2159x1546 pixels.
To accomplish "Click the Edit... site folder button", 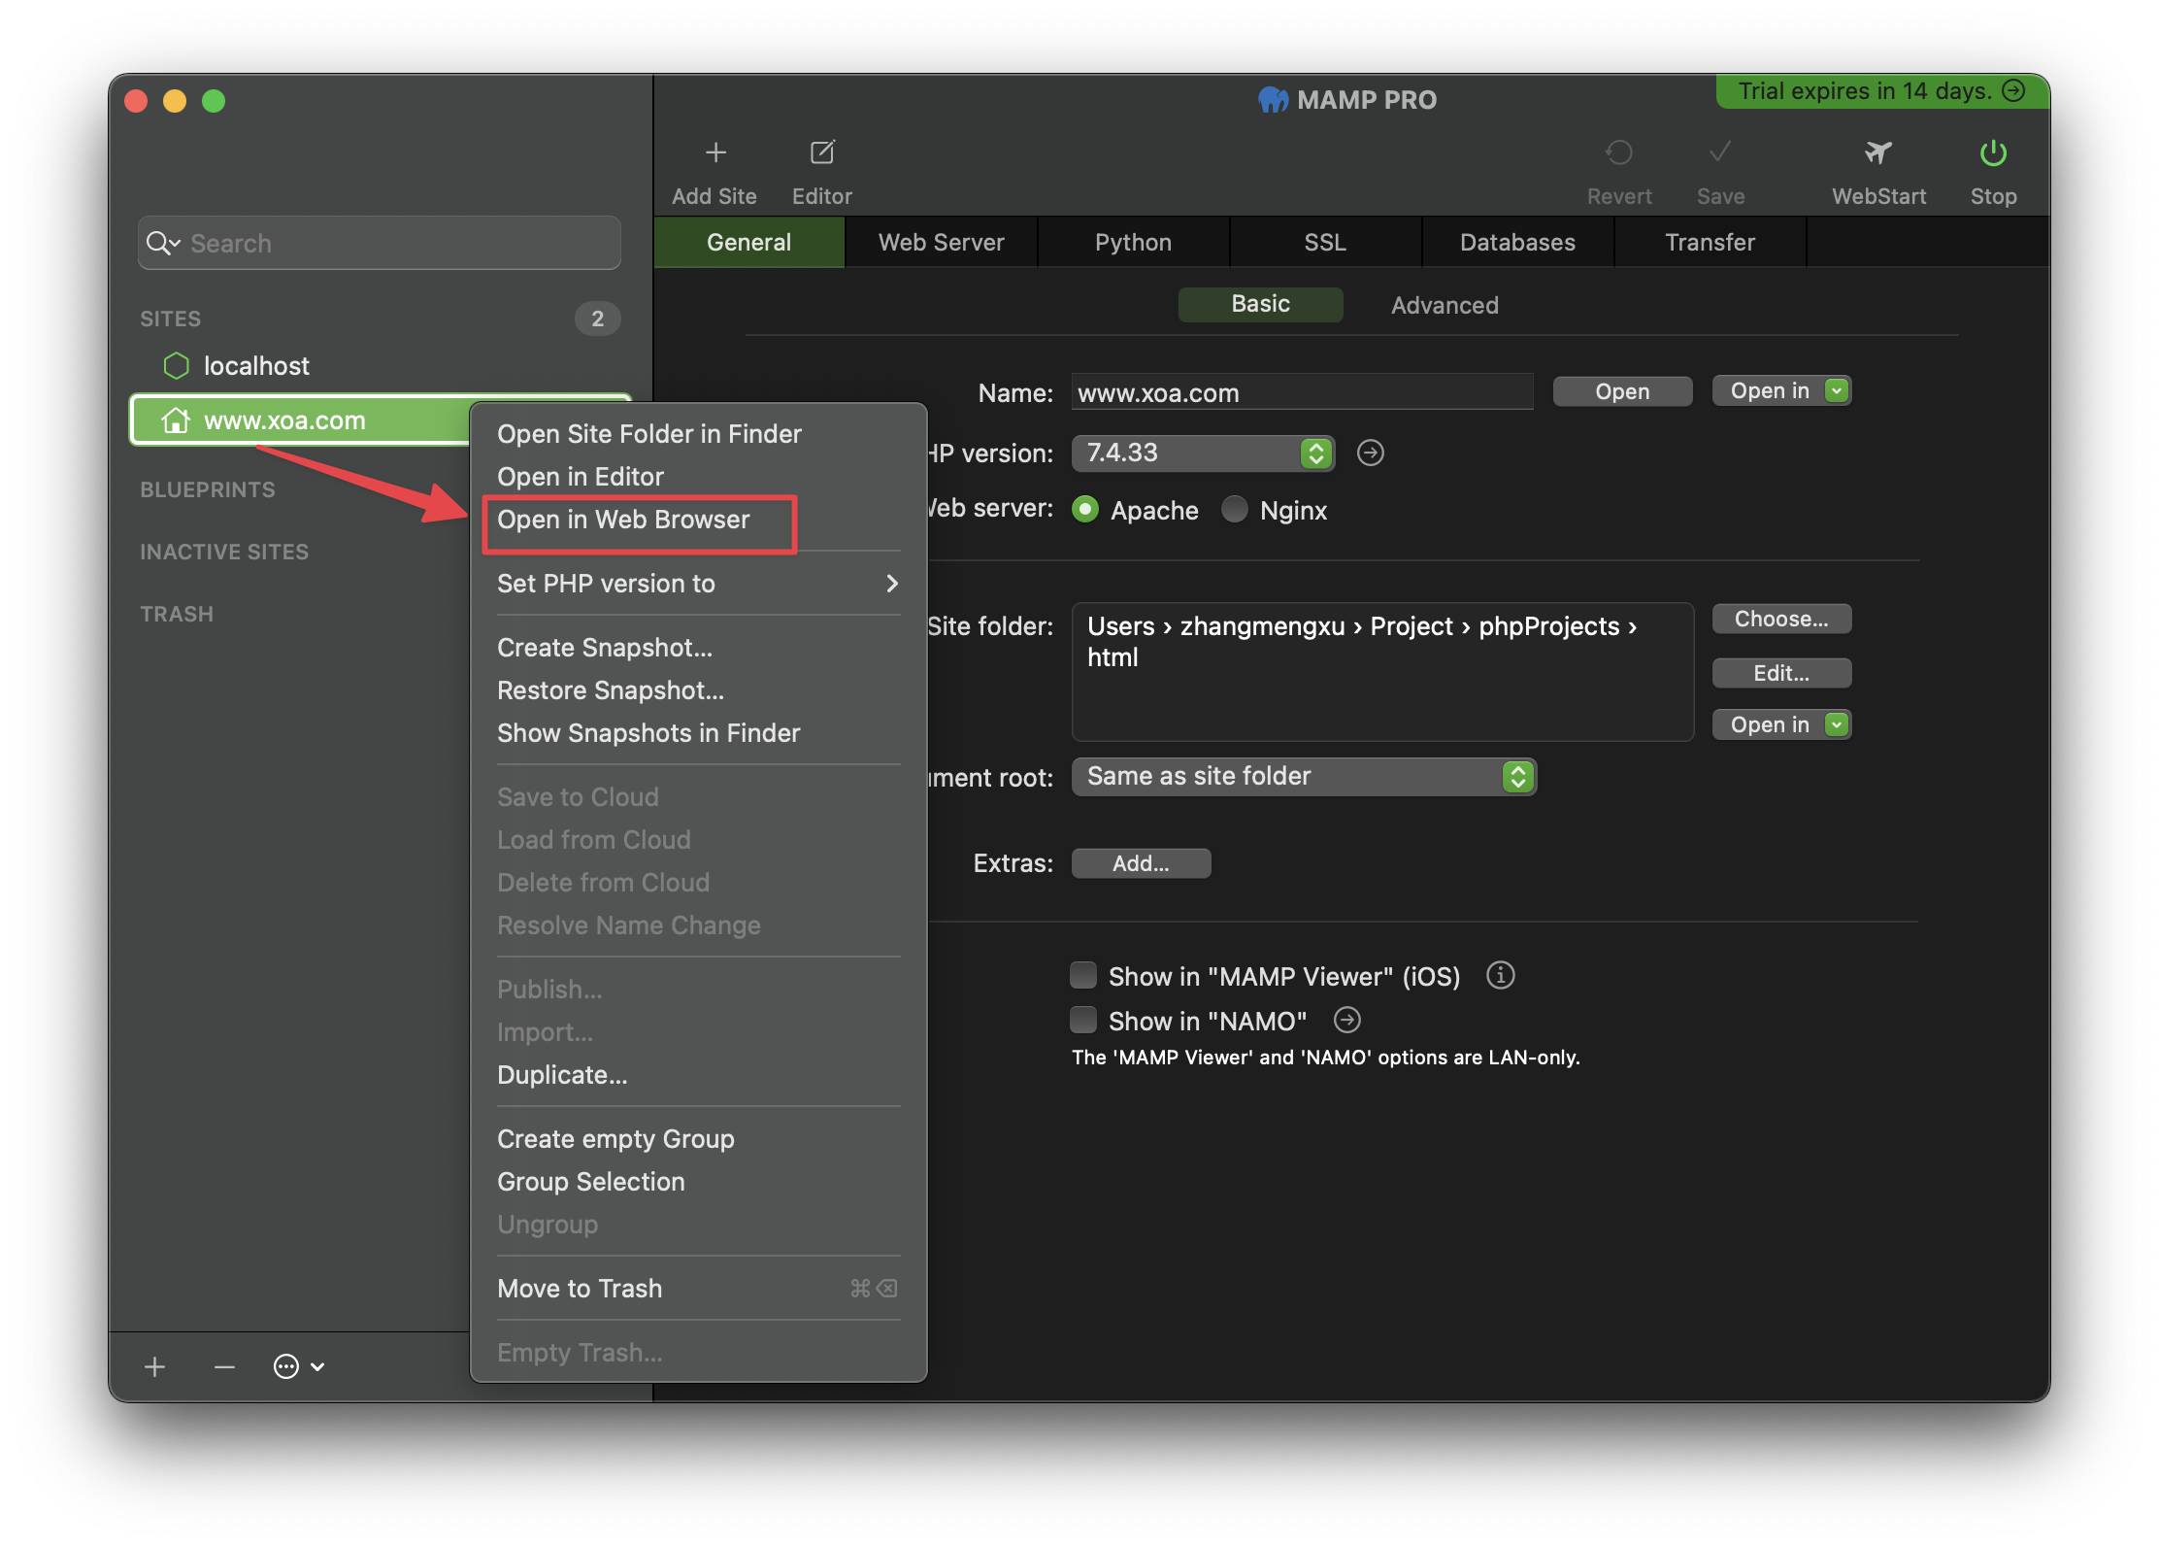I will (x=1781, y=672).
